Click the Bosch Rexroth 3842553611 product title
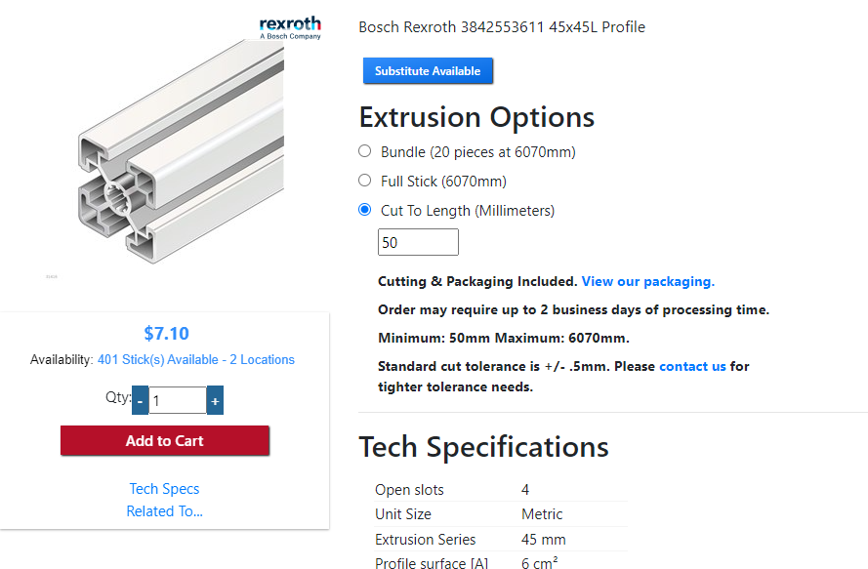868x569 pixels. 502,27
